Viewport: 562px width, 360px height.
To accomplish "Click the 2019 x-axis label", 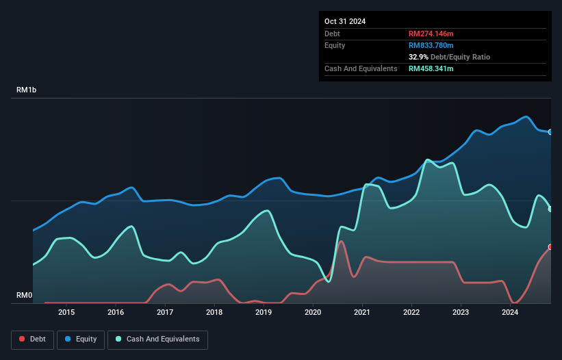I will click(264, 312).
